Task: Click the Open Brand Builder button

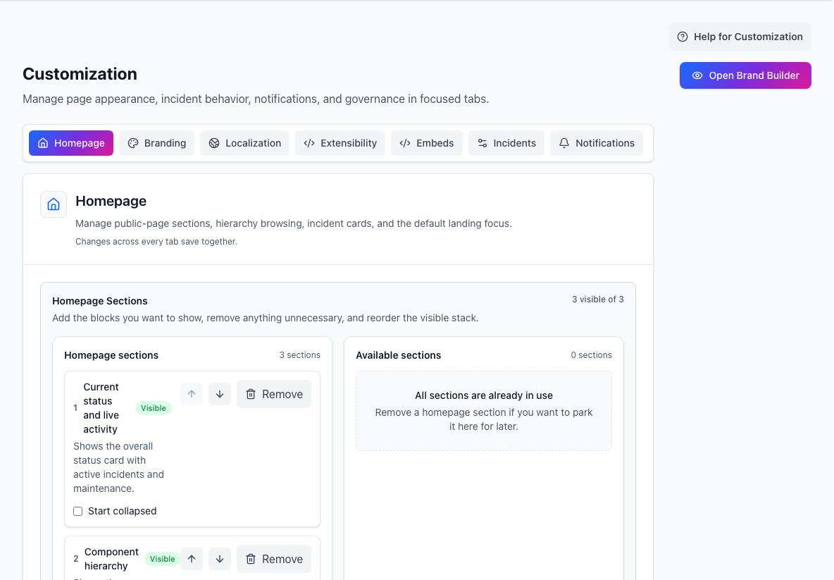Action: [745, 75]
